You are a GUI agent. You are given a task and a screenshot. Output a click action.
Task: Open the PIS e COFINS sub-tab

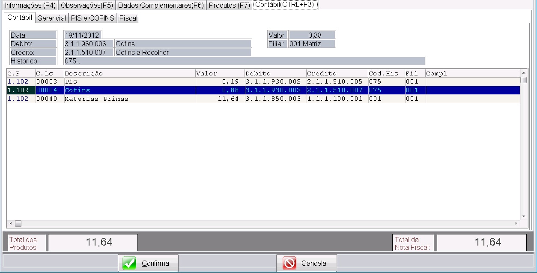(92, 18)
